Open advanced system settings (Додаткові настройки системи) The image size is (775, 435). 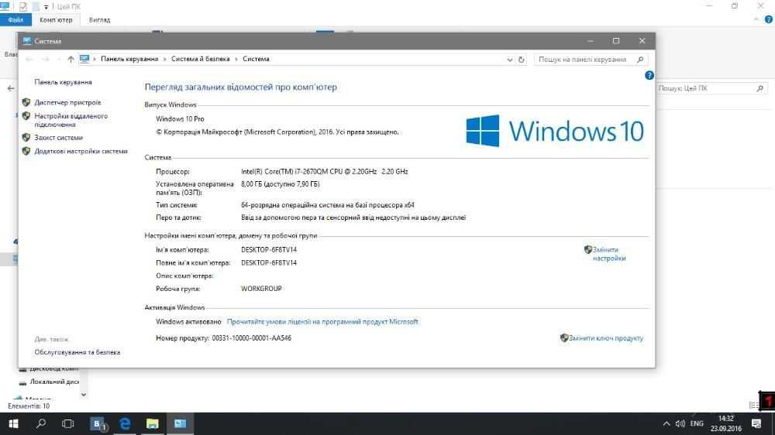click(81, 151)
